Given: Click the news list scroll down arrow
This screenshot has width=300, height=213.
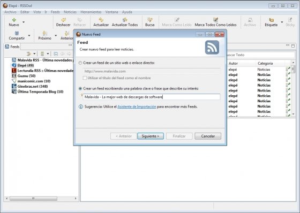Looking at the screenshot, I should pyautogui.click(x=294, y=114).
